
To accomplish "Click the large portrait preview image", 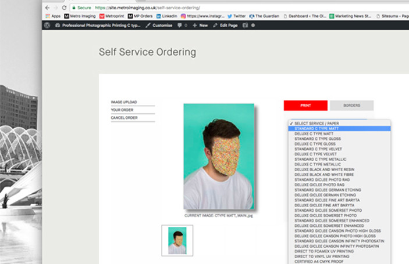I will (x=219, y=156).
